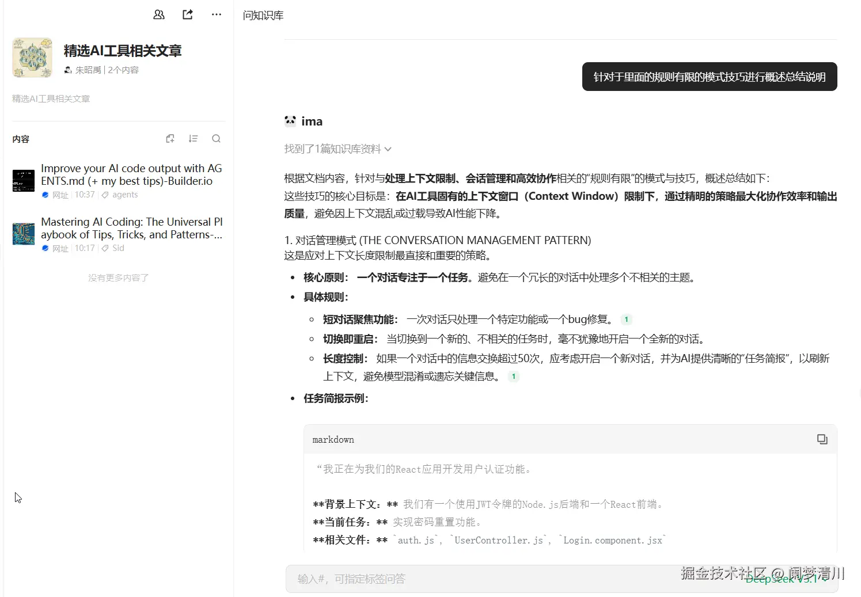Click the sort content list icon
Image resolution: width=861 pixels, height=597 pixels.
(x=193, y=139)
